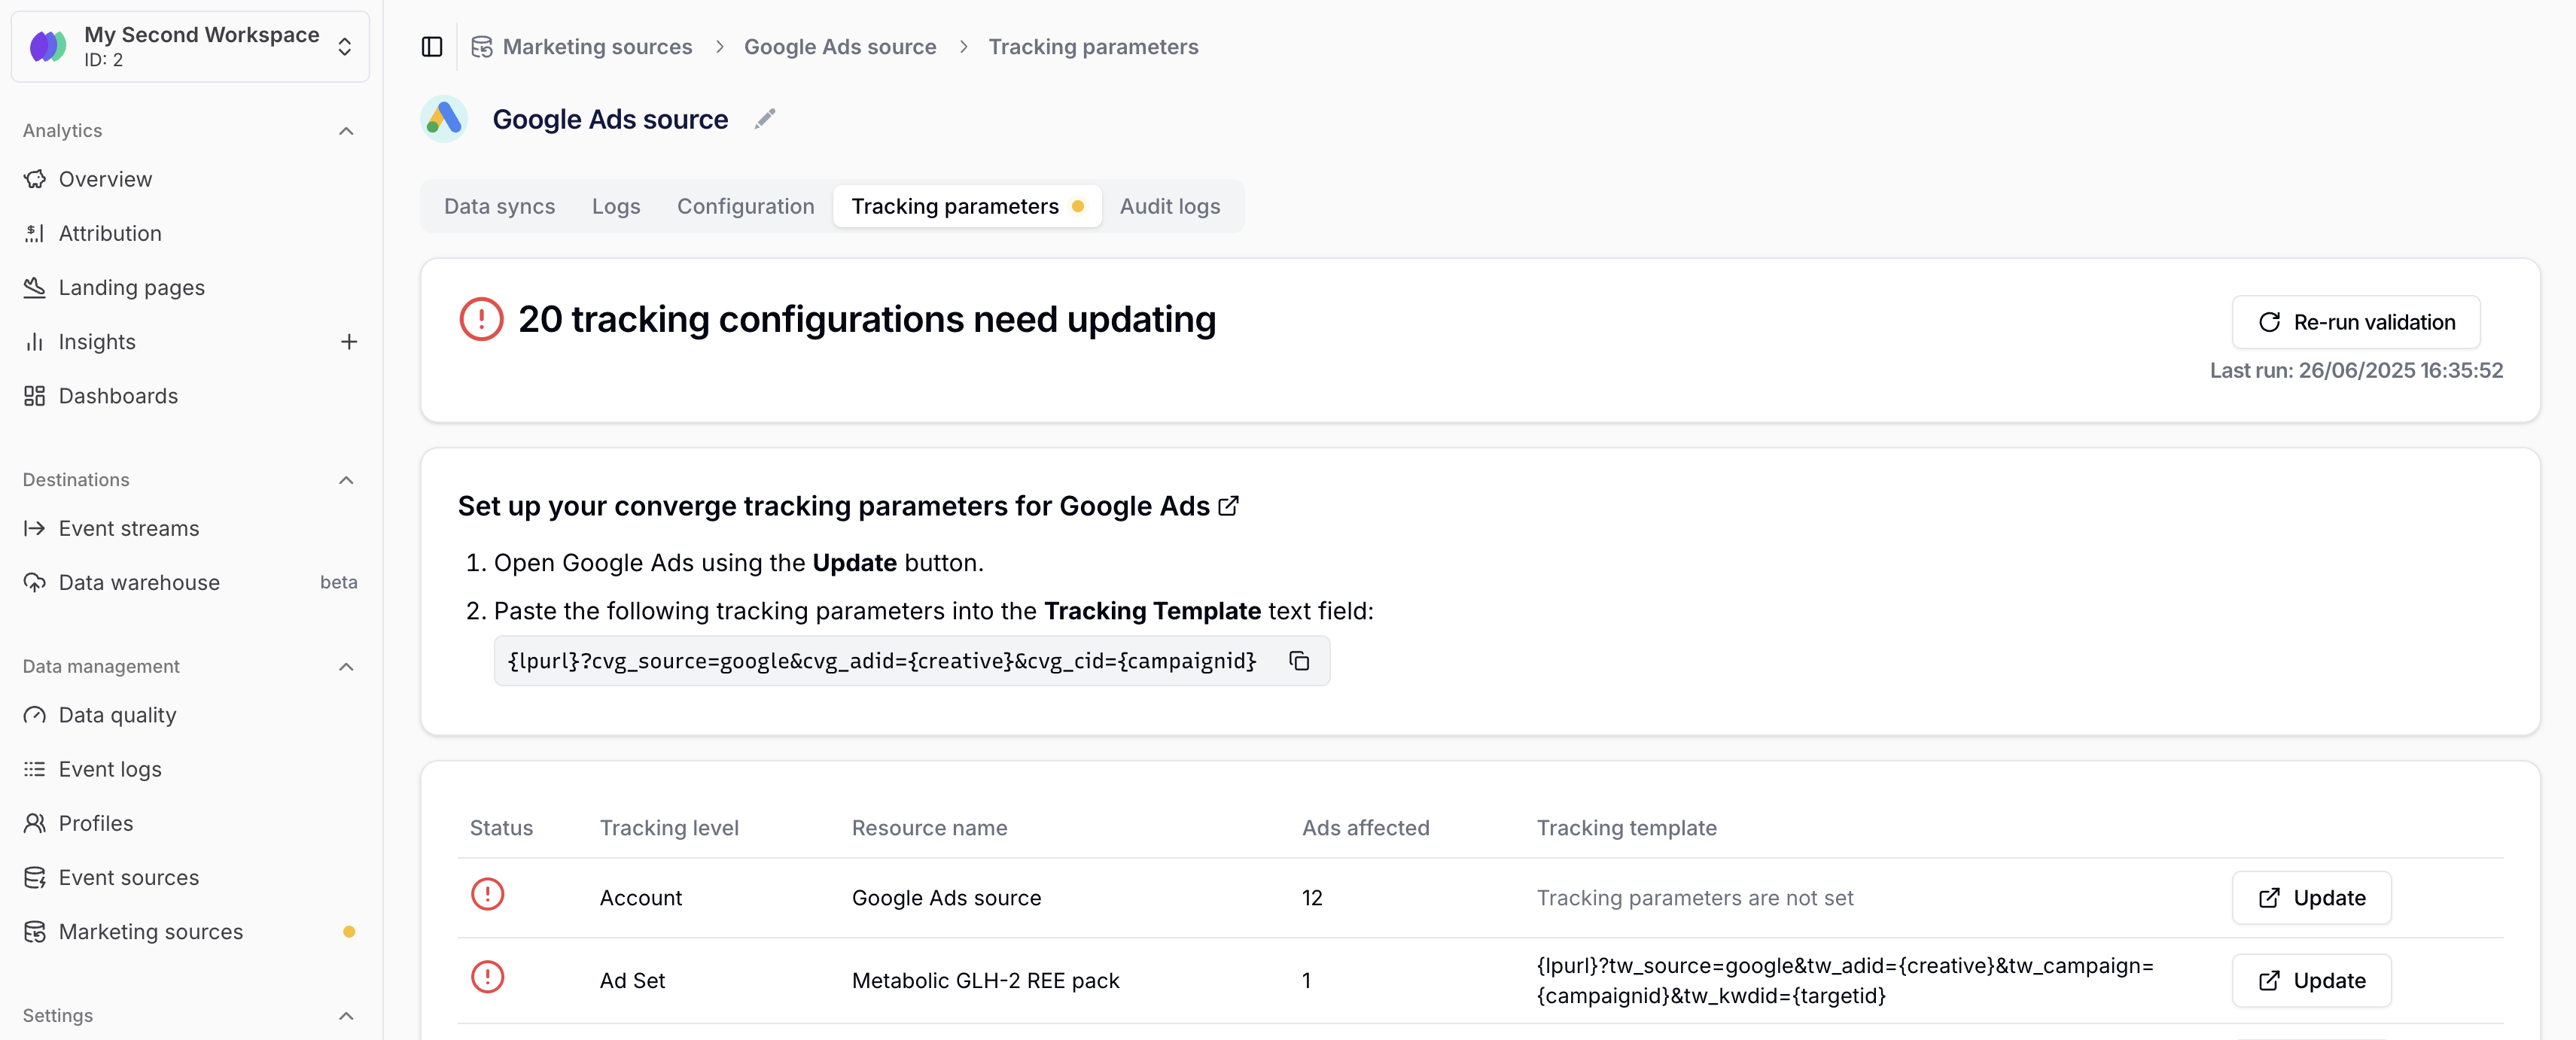Click Marketing sources breadcrumb link

point(597,47)
